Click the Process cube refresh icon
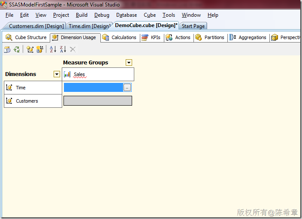 click(x=17, y=49)
